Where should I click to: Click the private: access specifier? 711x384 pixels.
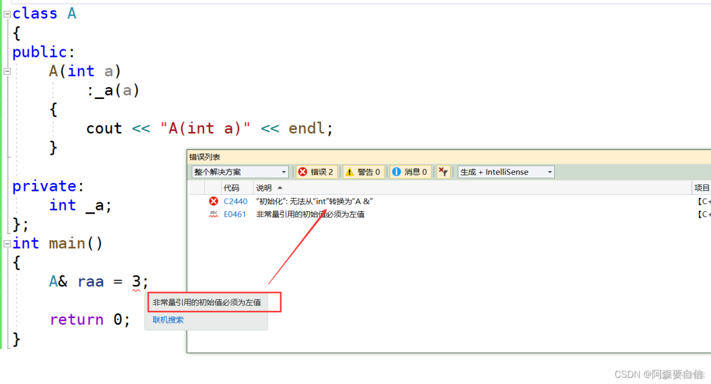click(48, 186)
